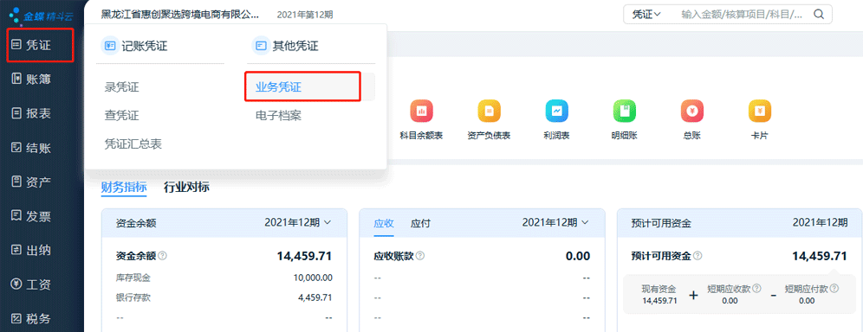The width and height of the screenshot is (863, 332).
Task: Open the 利润表 shortcut icon
Action: click(556, 112)
